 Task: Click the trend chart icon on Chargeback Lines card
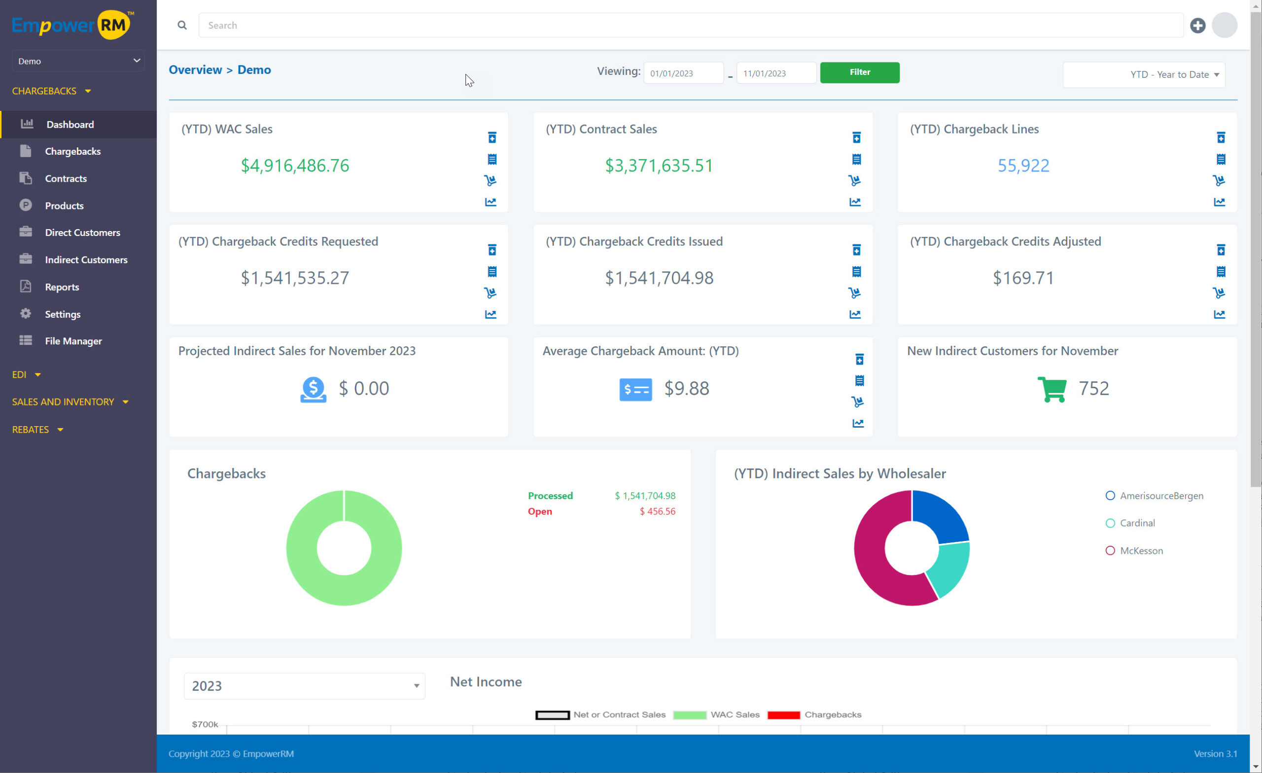pos(1221,201)
